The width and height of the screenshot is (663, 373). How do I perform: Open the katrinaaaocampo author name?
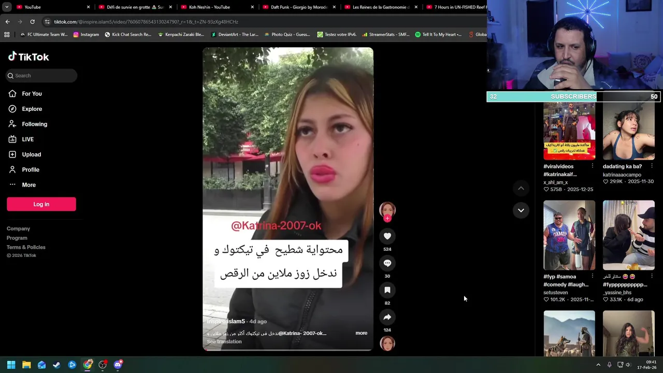pyautogui.click(x=622, y=175)
